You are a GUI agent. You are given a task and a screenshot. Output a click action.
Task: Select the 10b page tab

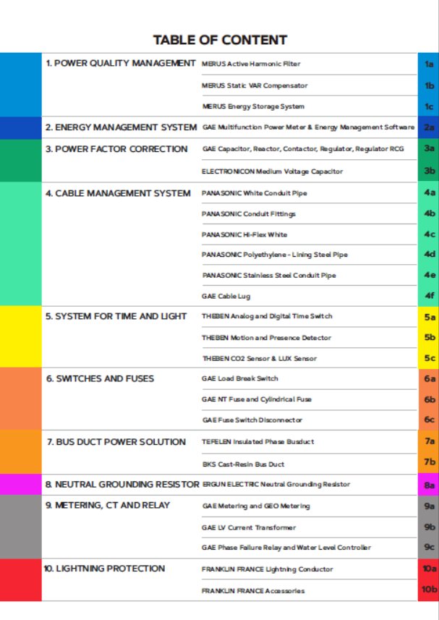click(x=429, y=590)
